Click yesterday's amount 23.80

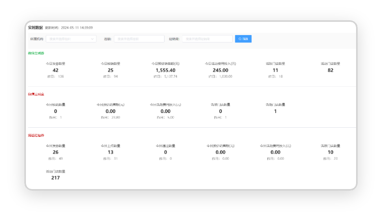[x=116, y=118]
